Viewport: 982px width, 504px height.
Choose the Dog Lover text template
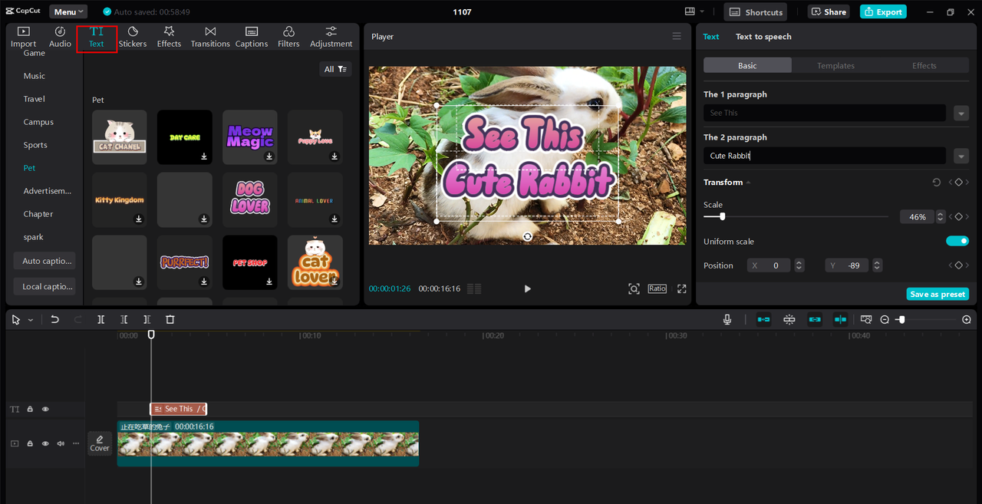[250, 199]
